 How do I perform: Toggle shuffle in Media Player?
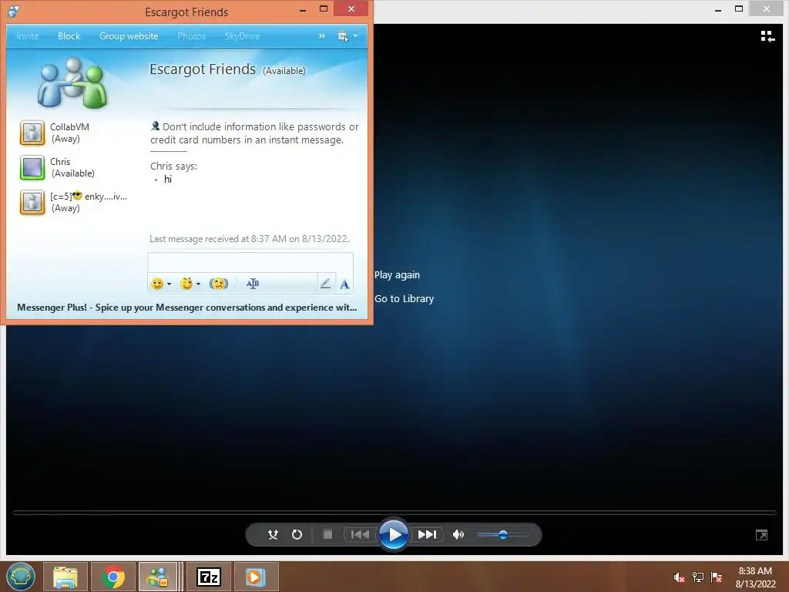point(273,535)
